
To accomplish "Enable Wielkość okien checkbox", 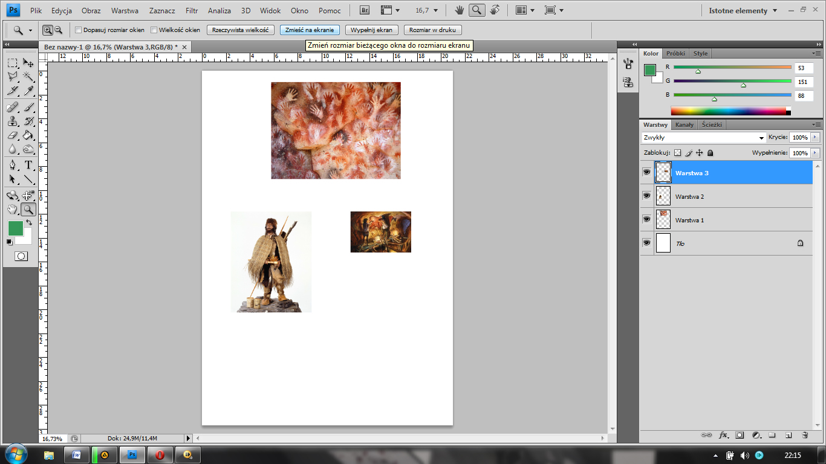I will point(154,30).
